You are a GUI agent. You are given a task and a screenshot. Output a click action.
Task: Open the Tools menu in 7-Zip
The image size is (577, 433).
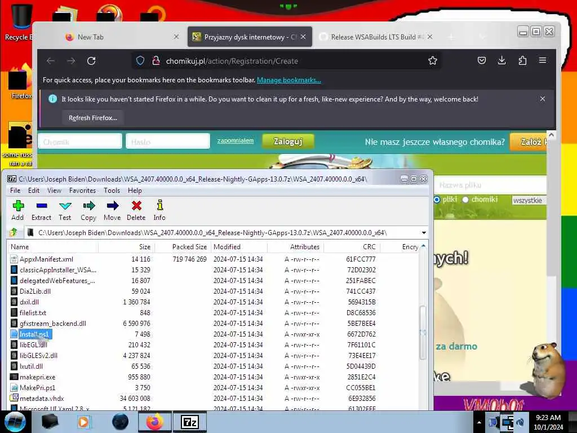point(112,191)
